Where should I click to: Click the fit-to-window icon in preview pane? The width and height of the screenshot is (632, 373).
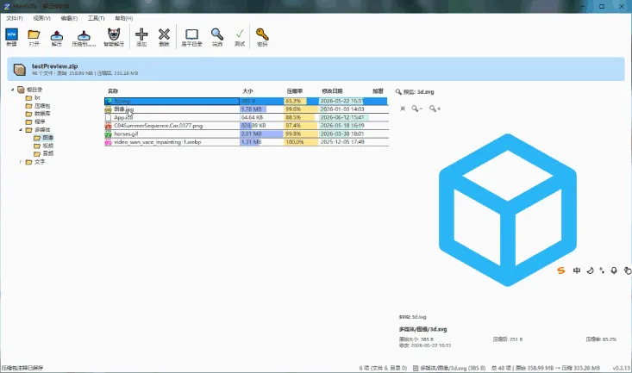pos(403,109)
